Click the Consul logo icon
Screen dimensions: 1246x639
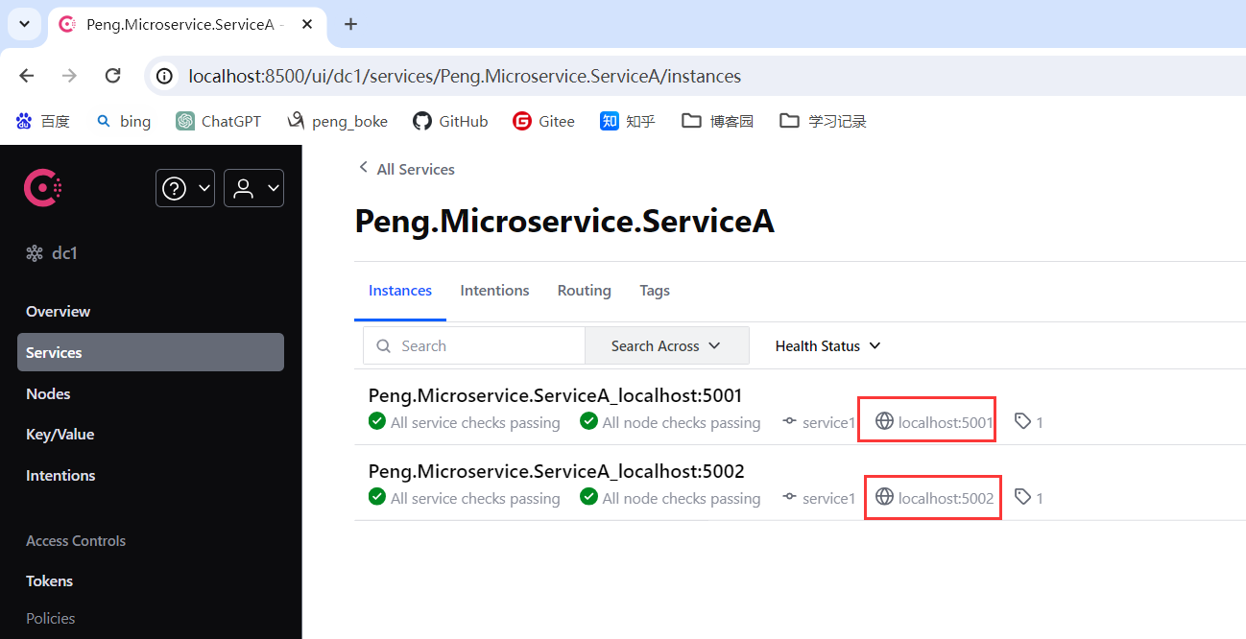coord(43,188)
